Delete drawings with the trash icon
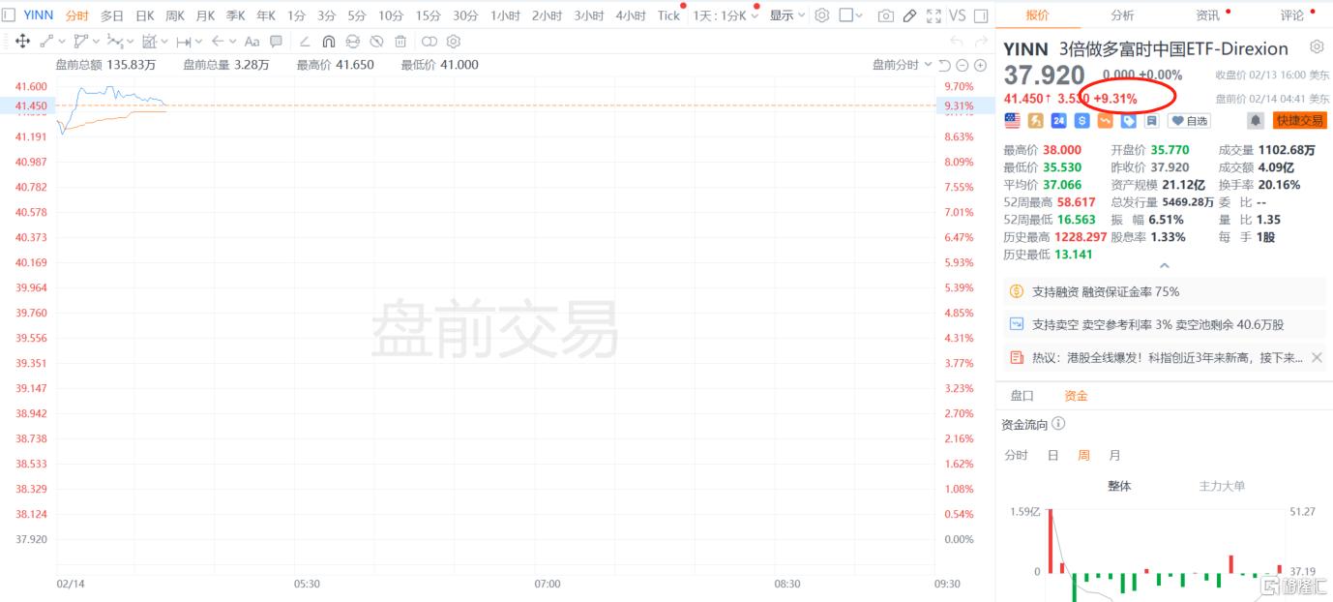This screenshot has height=602, width=1333. pos(400,42)
